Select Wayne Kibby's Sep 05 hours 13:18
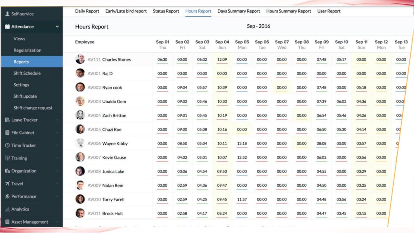 (x=242, y=143)
